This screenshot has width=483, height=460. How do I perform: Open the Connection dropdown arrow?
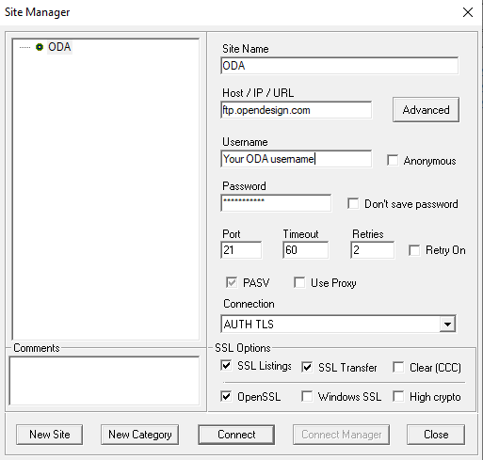(x=447, y=324)
